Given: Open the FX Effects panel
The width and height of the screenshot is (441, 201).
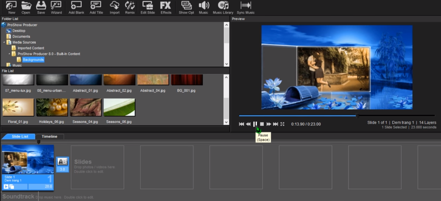Looking at the screenshot, I should (166, 6).
